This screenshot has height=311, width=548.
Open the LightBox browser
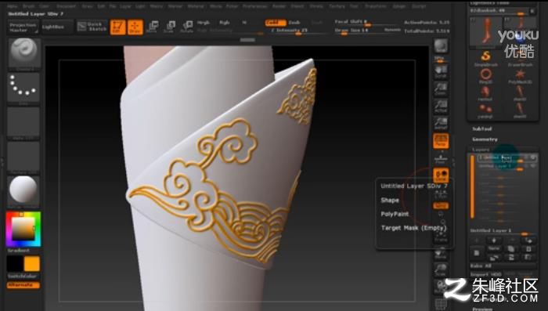(53, 27)
